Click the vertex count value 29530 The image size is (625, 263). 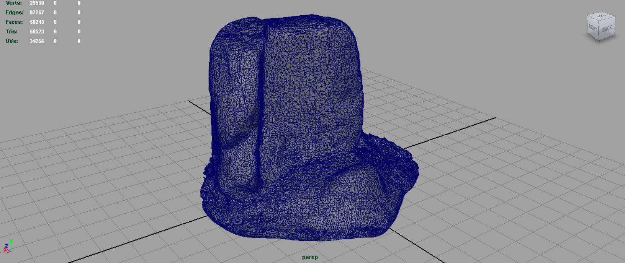[x=37, y=3]
